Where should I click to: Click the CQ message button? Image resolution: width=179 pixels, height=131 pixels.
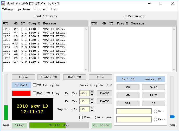tap(128, 87)
